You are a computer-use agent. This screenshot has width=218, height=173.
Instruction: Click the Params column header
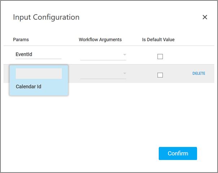(x=21, y=39)
